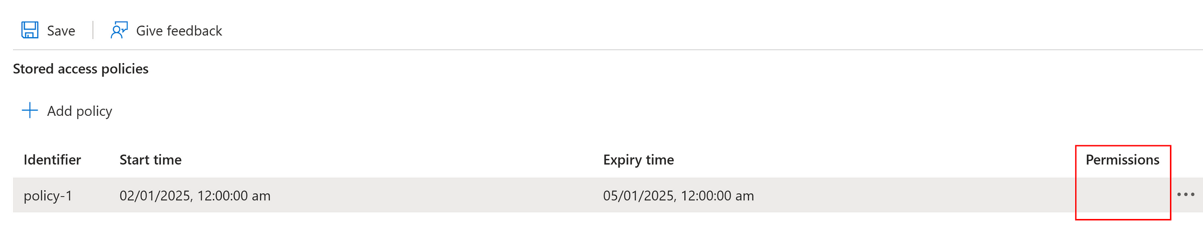Click the 12:00:00 am text in the expiry time
Viewport: 1203px width, 238px height.
point(717,195)
